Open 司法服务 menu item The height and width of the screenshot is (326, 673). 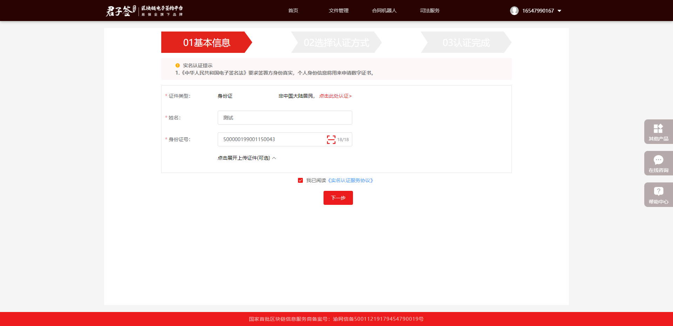pos(430,11)
